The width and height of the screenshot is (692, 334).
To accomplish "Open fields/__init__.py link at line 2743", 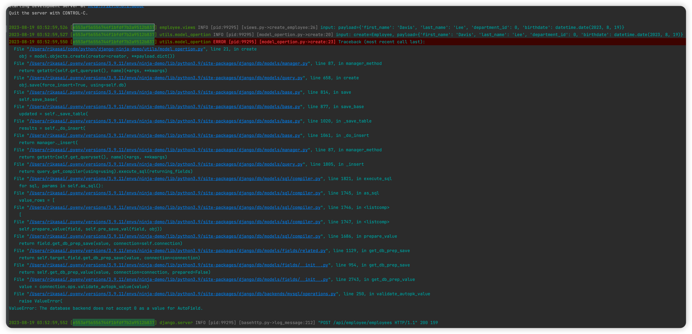I will pos(179,280).
